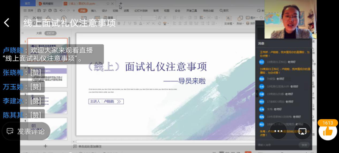Open the font name dropdown
The image size is (339, 153).
129,18
